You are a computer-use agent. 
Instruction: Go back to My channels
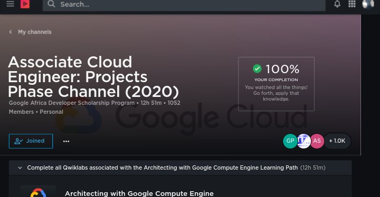(x=35, y=32)
